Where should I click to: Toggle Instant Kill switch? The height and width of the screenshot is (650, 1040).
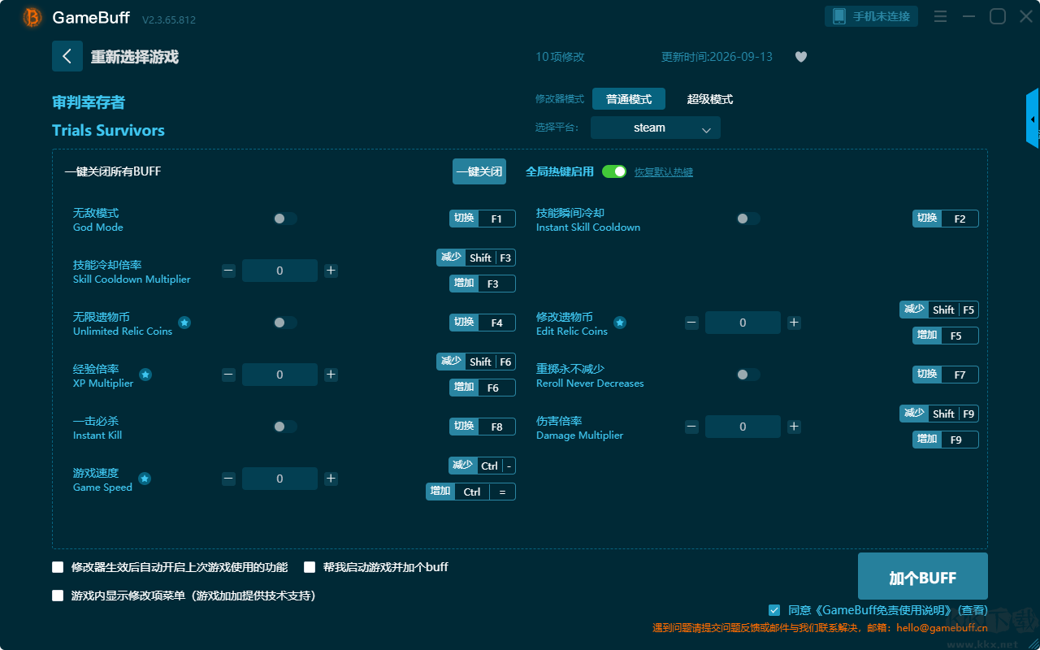click(x=285, y=427)
